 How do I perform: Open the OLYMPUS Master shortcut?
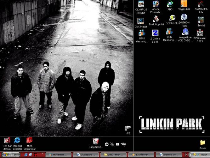(x=141, y=4)
